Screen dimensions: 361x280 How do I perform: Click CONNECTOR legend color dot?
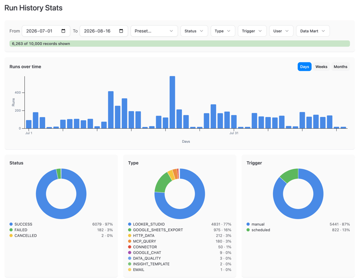coord(130,247)
